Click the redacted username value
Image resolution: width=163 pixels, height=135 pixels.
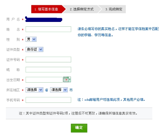pyautogui.click(x=44, y=19)
